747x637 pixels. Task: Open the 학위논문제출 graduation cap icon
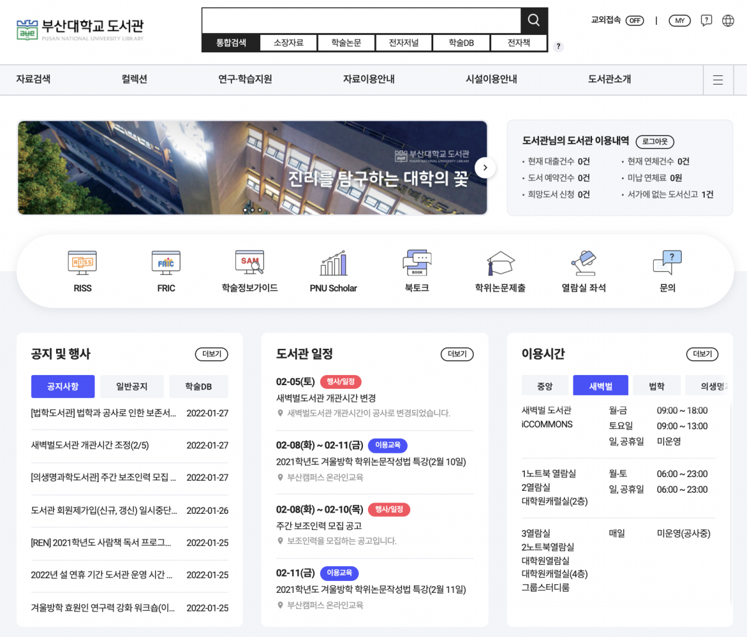coord(500,263)
